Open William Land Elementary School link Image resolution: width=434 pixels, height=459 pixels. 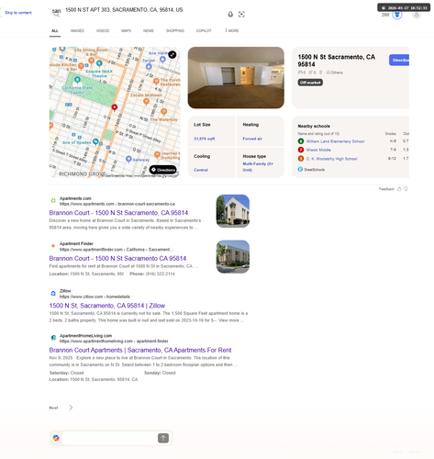coord(335,141)
